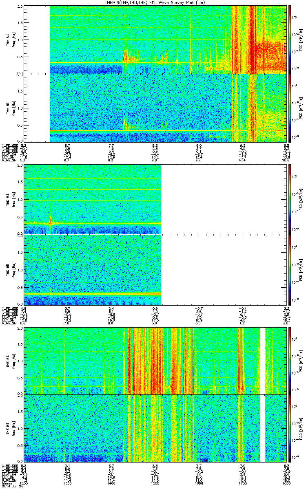Click the PSD color bar beside THE Bll
Viewport: 306px width, 489px height.
[290, 428]
